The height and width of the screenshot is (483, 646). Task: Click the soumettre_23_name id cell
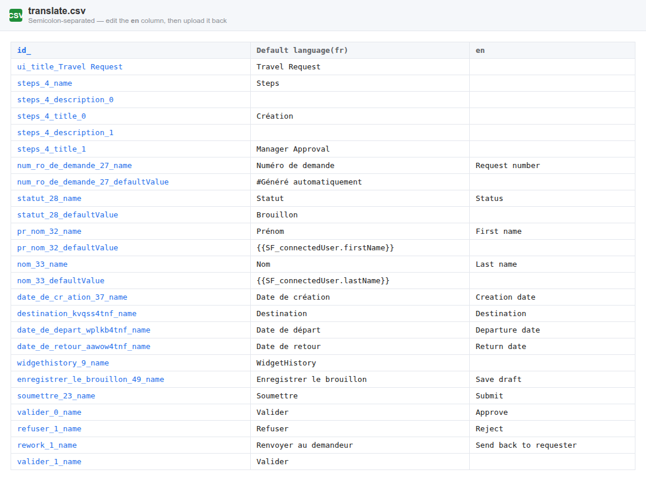pyautogui.click(x=130, y=396)
